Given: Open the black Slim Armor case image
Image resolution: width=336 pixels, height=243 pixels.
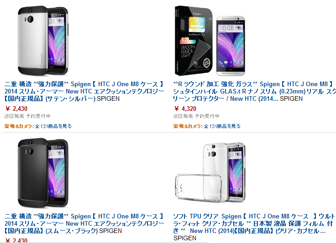Looking at the screenshot, I should (43, 173).
